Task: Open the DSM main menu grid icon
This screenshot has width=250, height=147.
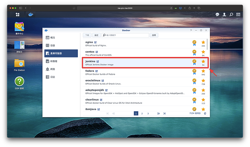Action: [18, 15]
